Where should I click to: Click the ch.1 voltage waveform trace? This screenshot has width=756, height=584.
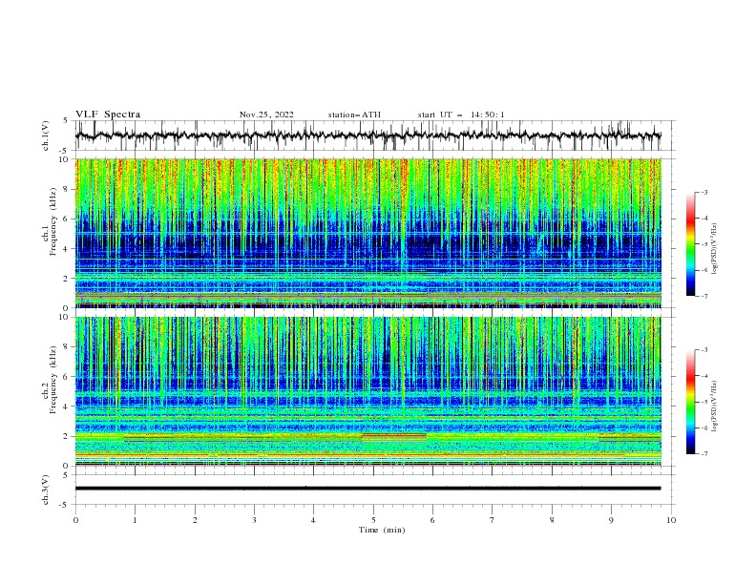tap(368, 136)
